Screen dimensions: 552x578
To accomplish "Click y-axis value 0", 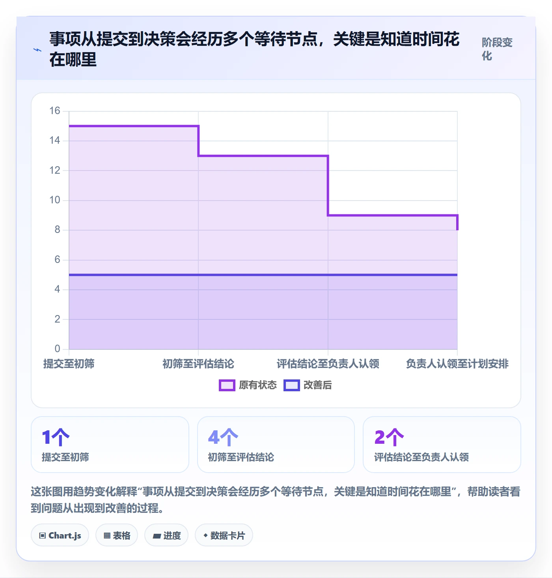I will point(58,349).
